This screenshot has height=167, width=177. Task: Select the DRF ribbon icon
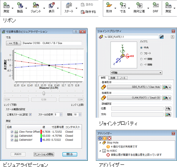click(x=156, y=5)
